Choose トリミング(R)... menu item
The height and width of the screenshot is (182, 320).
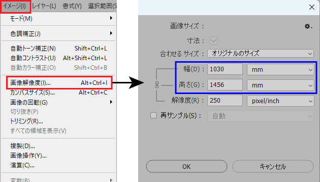pyautogui.click(x=58, y=121)
